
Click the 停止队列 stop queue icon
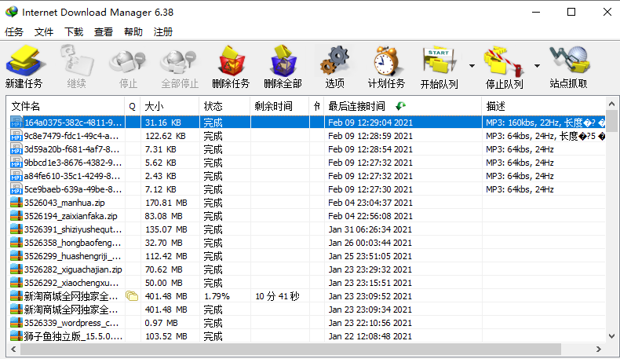point(504,61)
